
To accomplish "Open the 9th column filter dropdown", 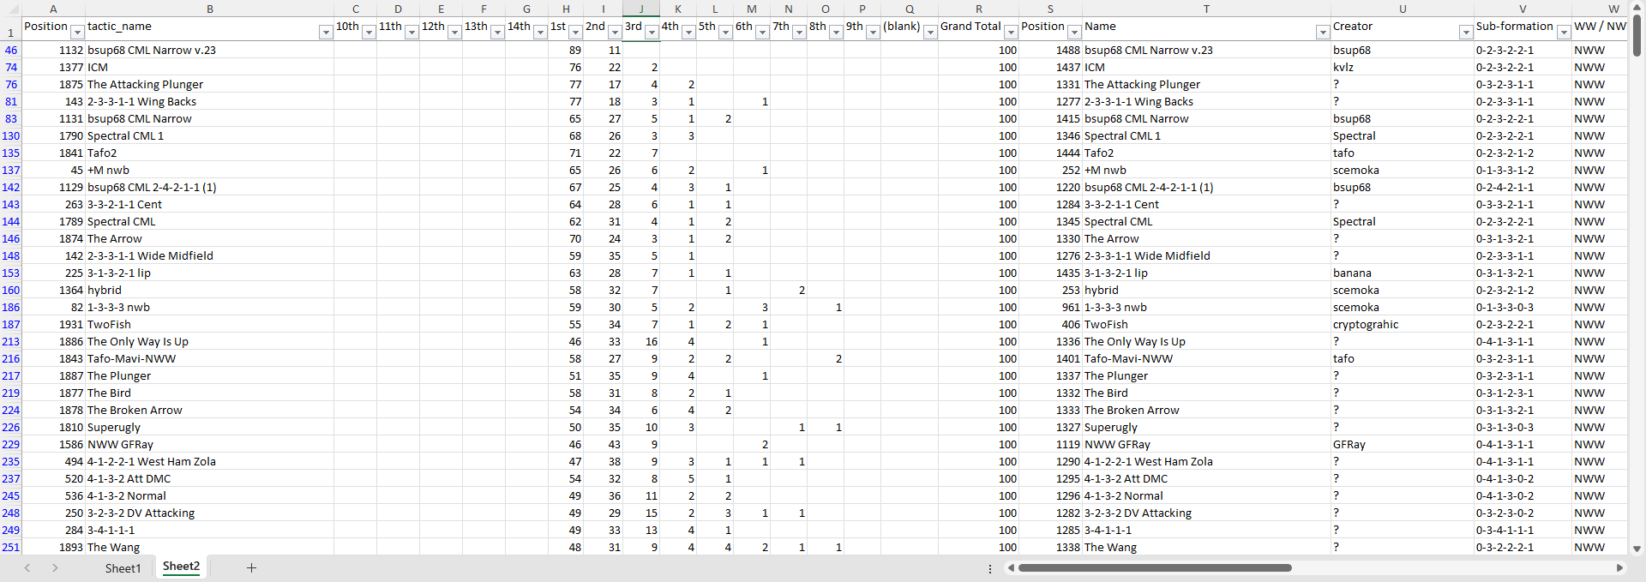I will pyautogui.click(x=873, y=32).
